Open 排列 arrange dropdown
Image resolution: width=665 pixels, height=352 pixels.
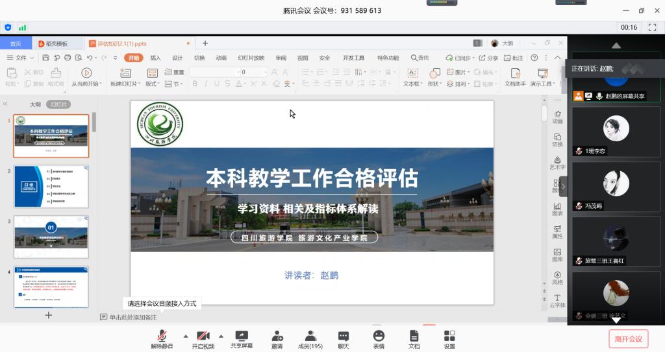tap(458, 84)
